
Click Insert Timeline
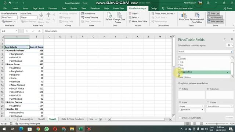[x=90, y=18]
